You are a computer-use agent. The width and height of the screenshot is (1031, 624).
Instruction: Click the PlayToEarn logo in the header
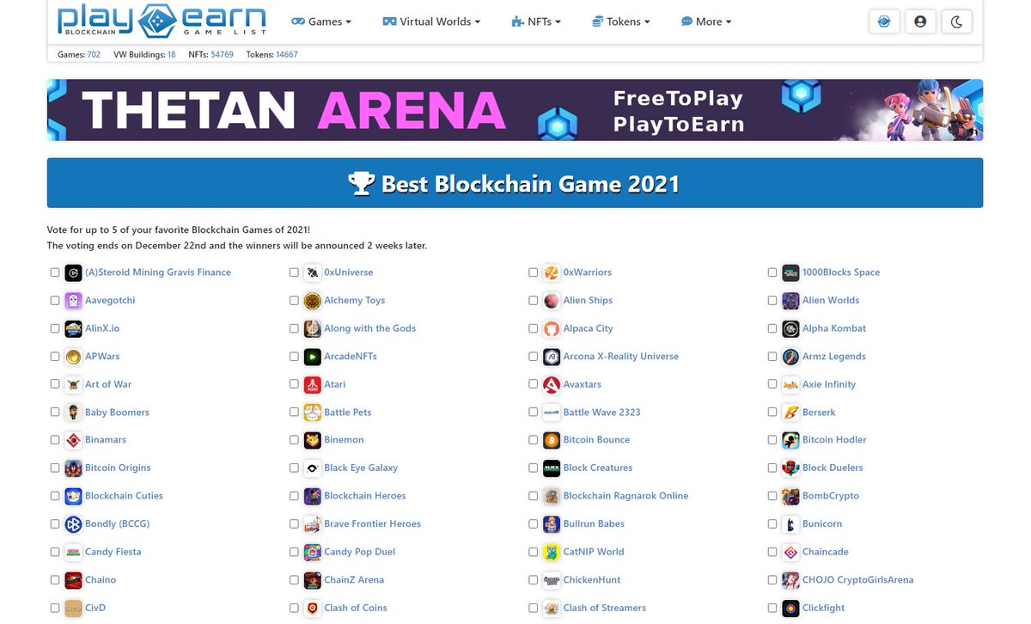coord(162,21)
